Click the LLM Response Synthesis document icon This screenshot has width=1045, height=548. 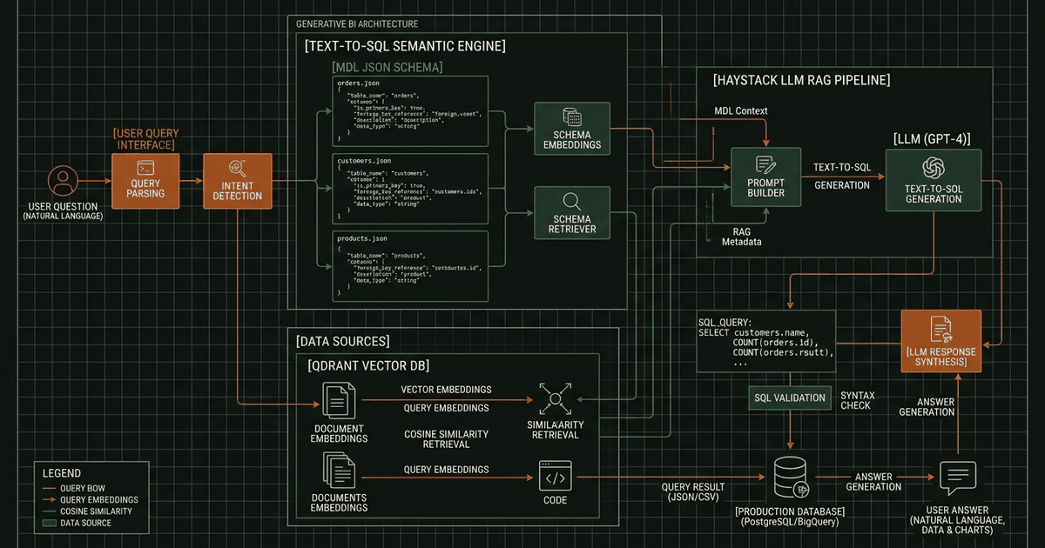pyautogui.click(x=940, y=329)
